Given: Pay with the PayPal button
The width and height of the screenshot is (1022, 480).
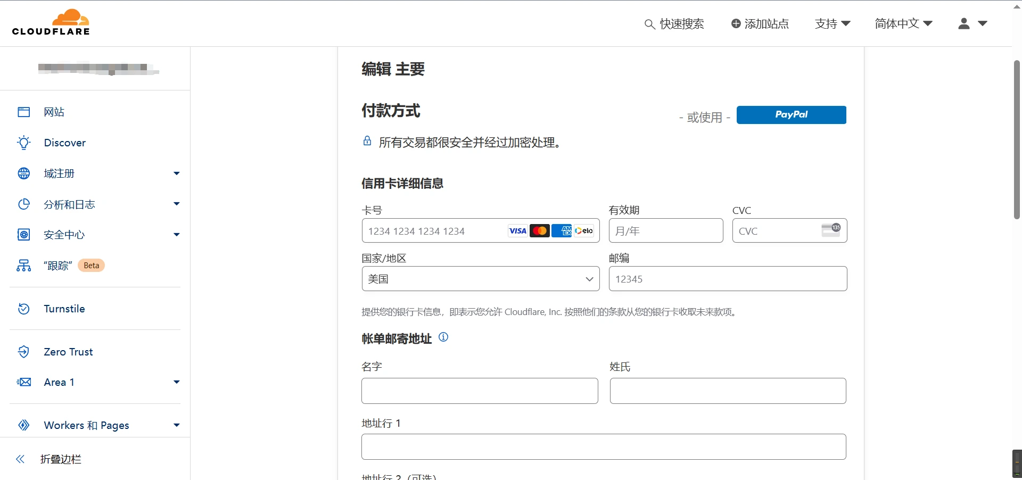Looking at the screenshot, I should pyautogui.click(x=791, y=115).
